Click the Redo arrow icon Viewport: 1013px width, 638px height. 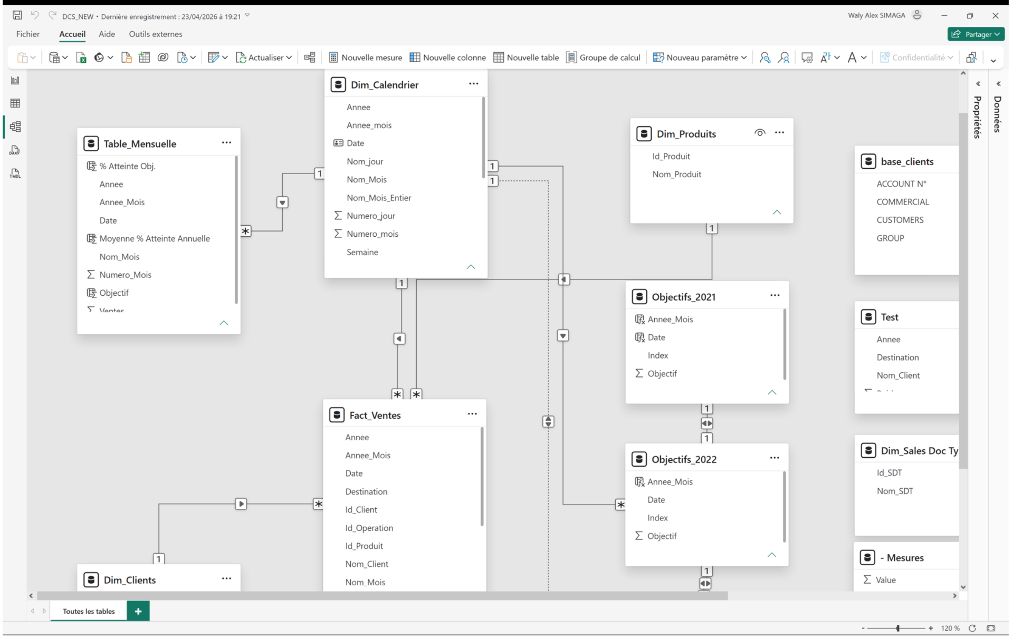click(x=52, y=15)
